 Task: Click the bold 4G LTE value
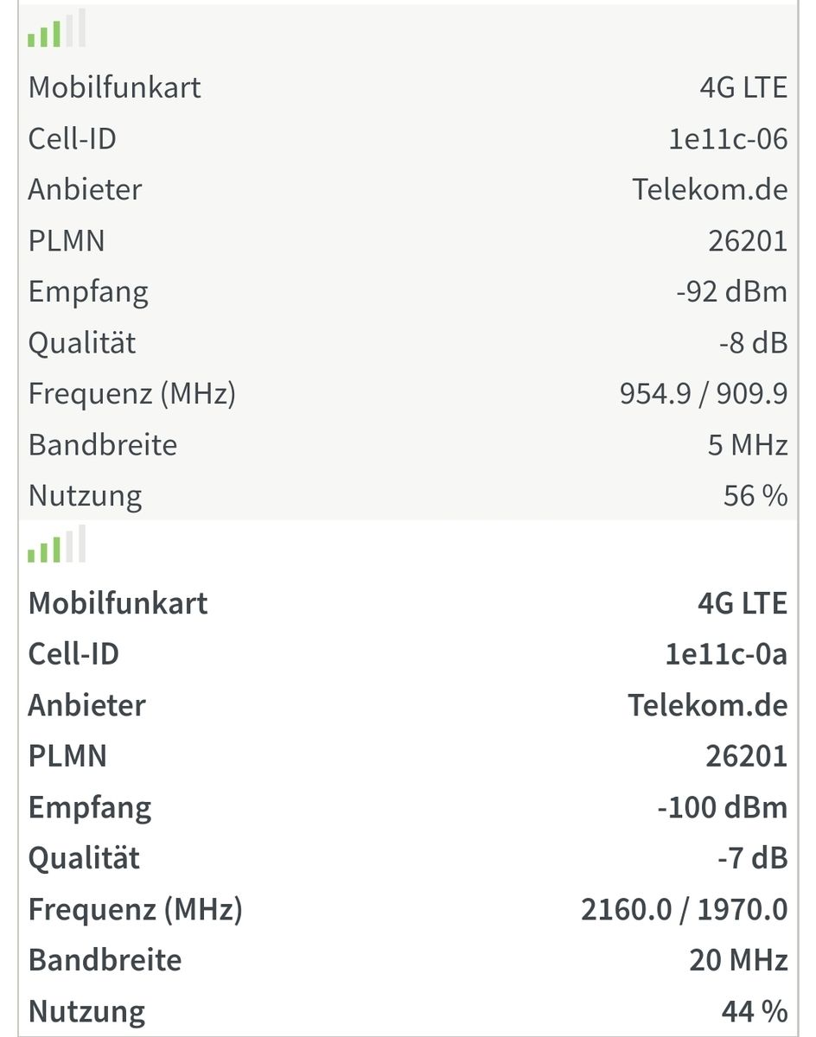click(x=742, y=603)
